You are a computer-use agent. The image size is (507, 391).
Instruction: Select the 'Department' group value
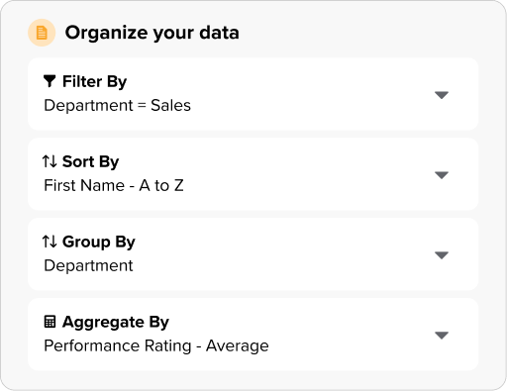click(88, 266)
